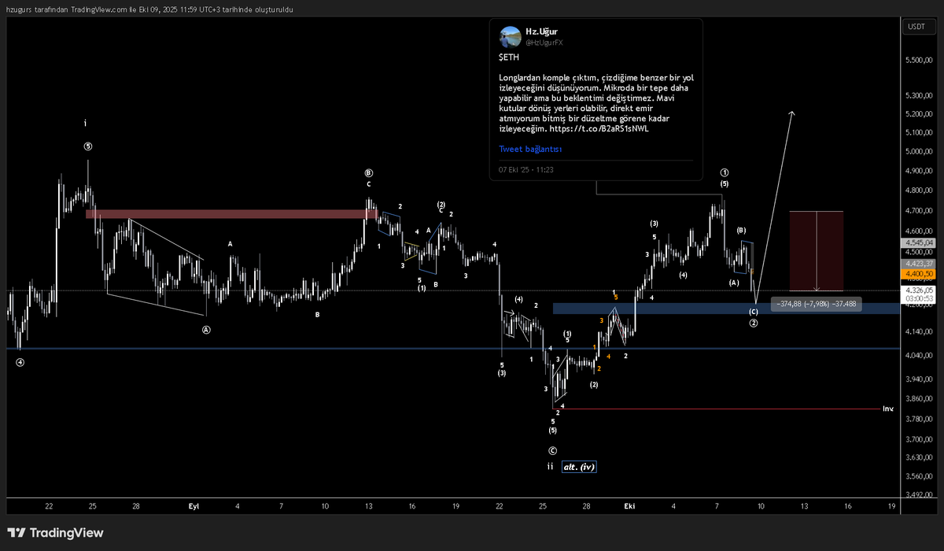944x551 pixels.
Task: Select the red resistance zone rectangle
Action: pos(231,213)
